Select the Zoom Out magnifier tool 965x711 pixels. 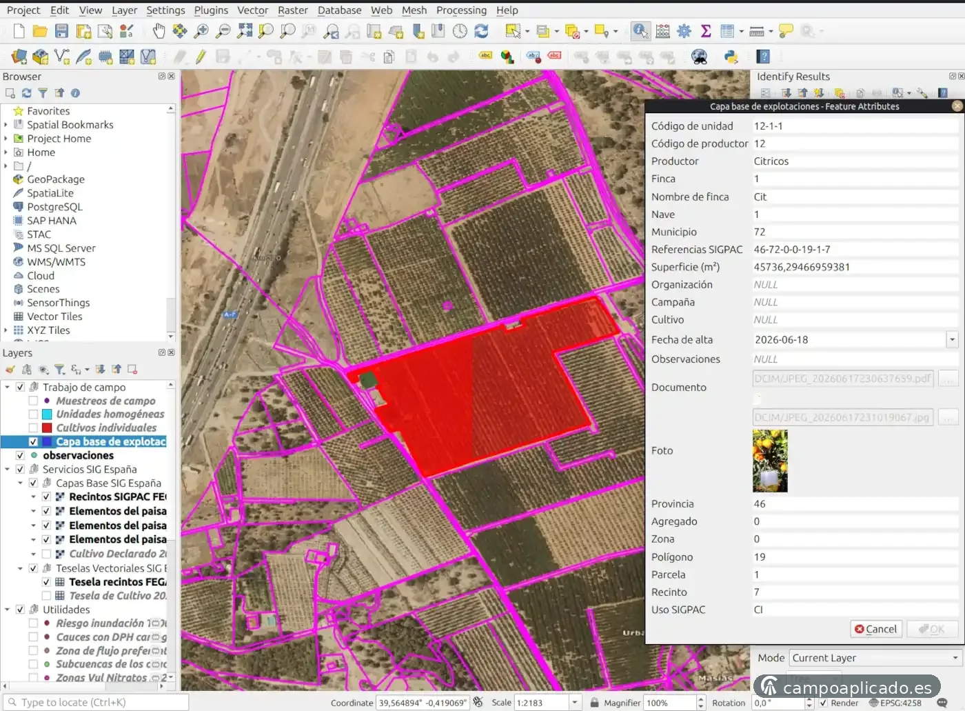tap(223, 31)
